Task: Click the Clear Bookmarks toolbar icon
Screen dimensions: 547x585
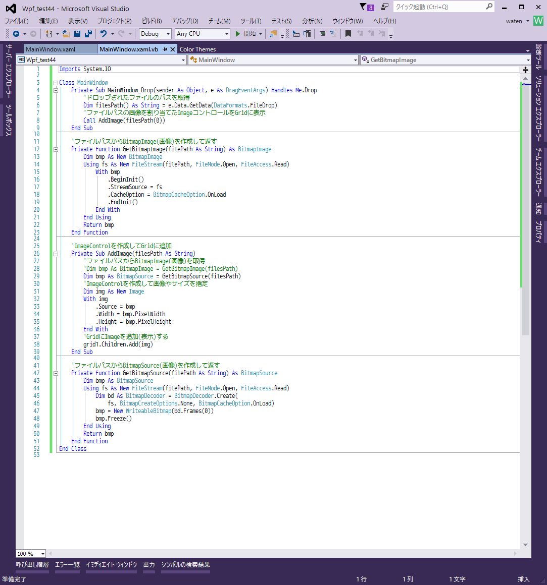Action: (382, 34)
